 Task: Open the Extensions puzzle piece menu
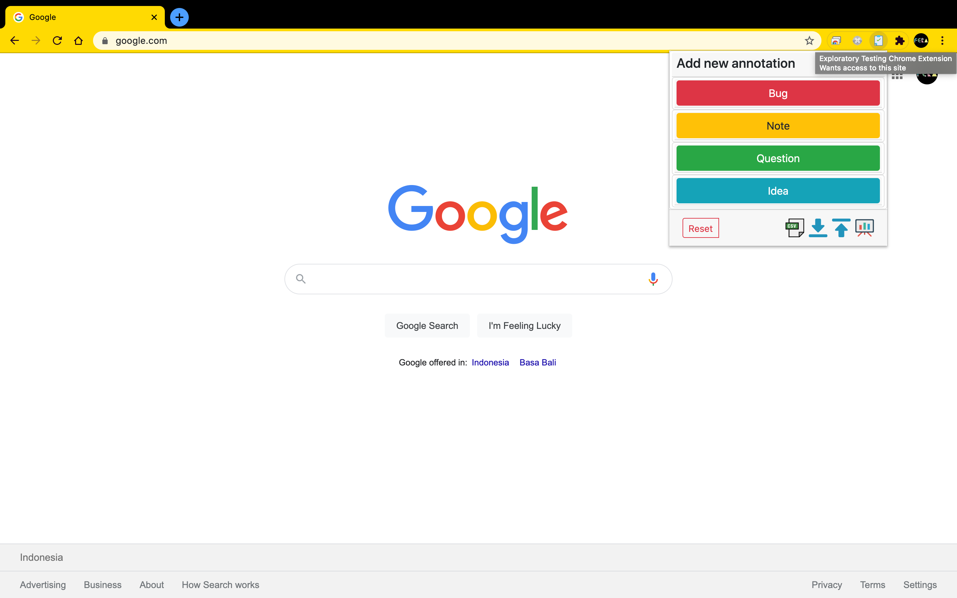coord(900,41)
